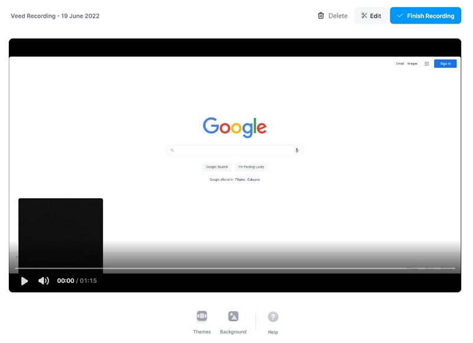
Task: Open the Themes option
Action: coord(202,322)
